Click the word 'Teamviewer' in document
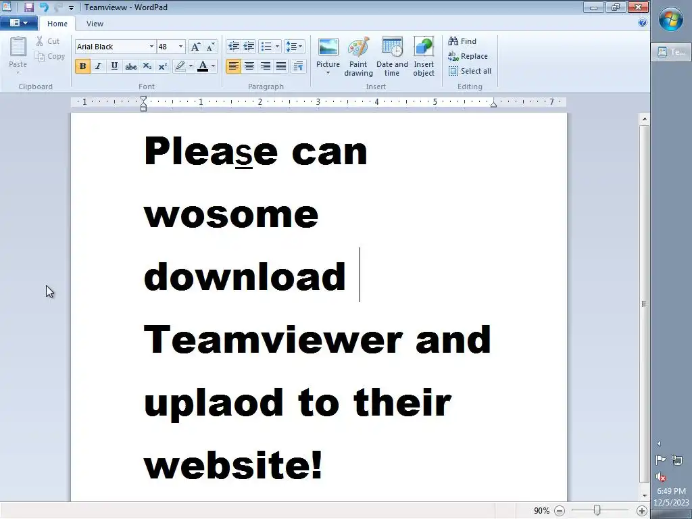The height and width of the screenshot is (519, 692). pyautogui.click(x=273, y=339)
